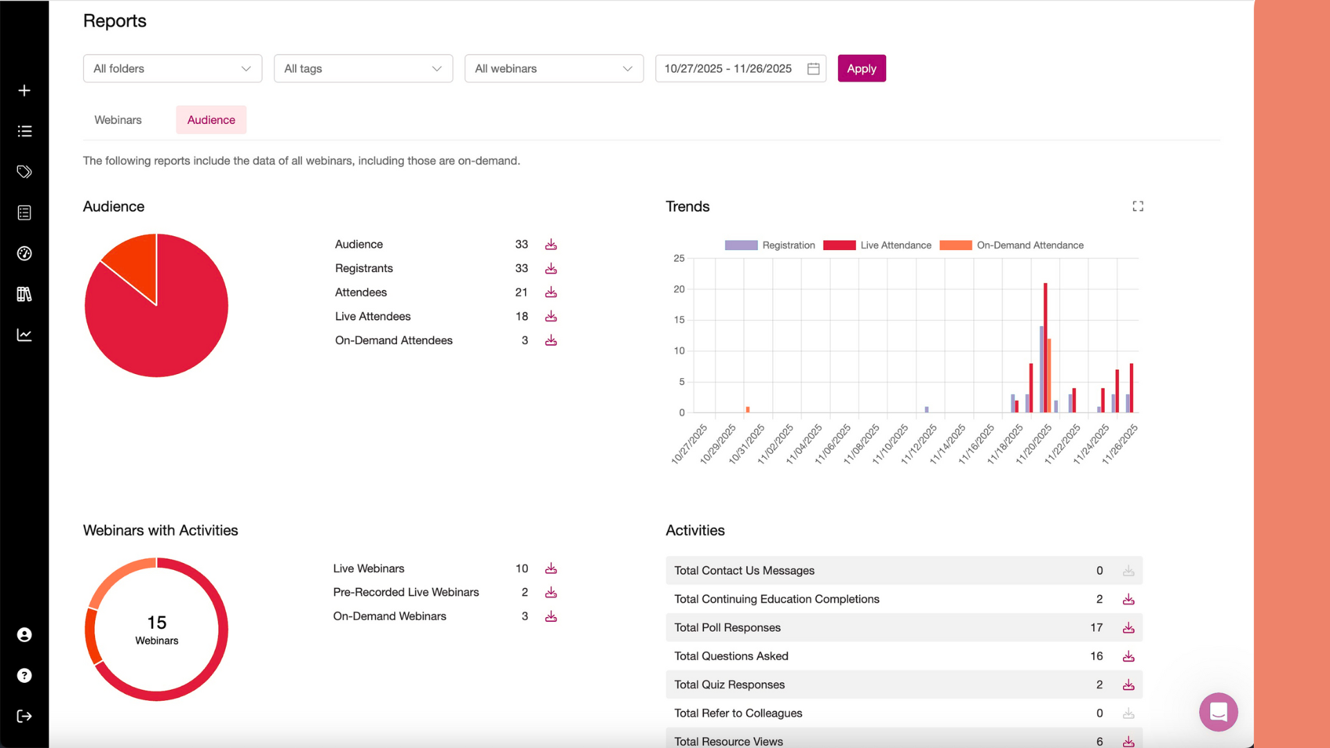This screenshot has width=1330, height=748.
Task: Click the help question mark icon
Action: point(24,675)
